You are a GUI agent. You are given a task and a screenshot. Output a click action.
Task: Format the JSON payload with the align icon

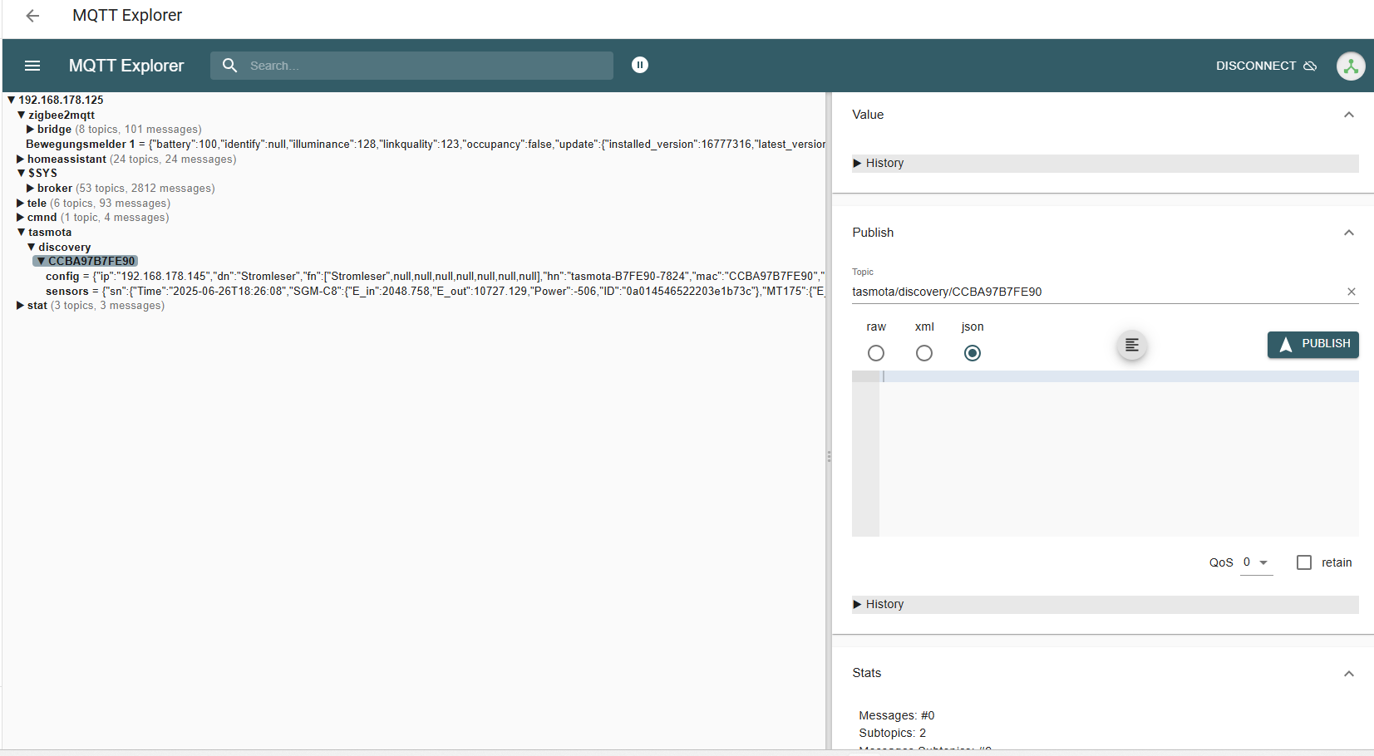pyautogui.click(x=1131, y=345)
